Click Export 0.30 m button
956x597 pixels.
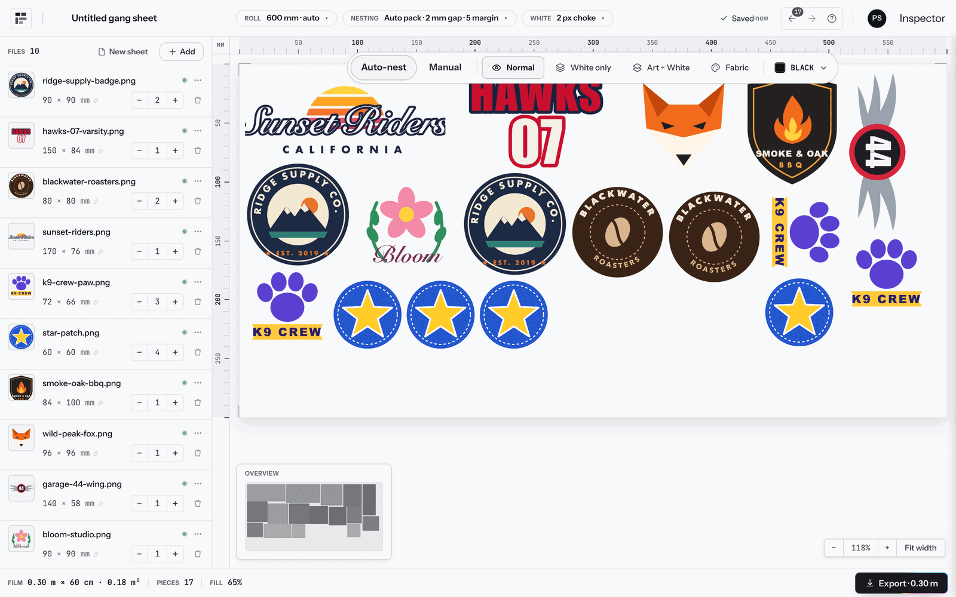point(902,583)
